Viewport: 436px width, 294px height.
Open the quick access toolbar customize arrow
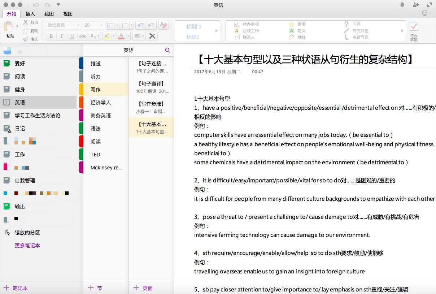[x=58, y=5]
